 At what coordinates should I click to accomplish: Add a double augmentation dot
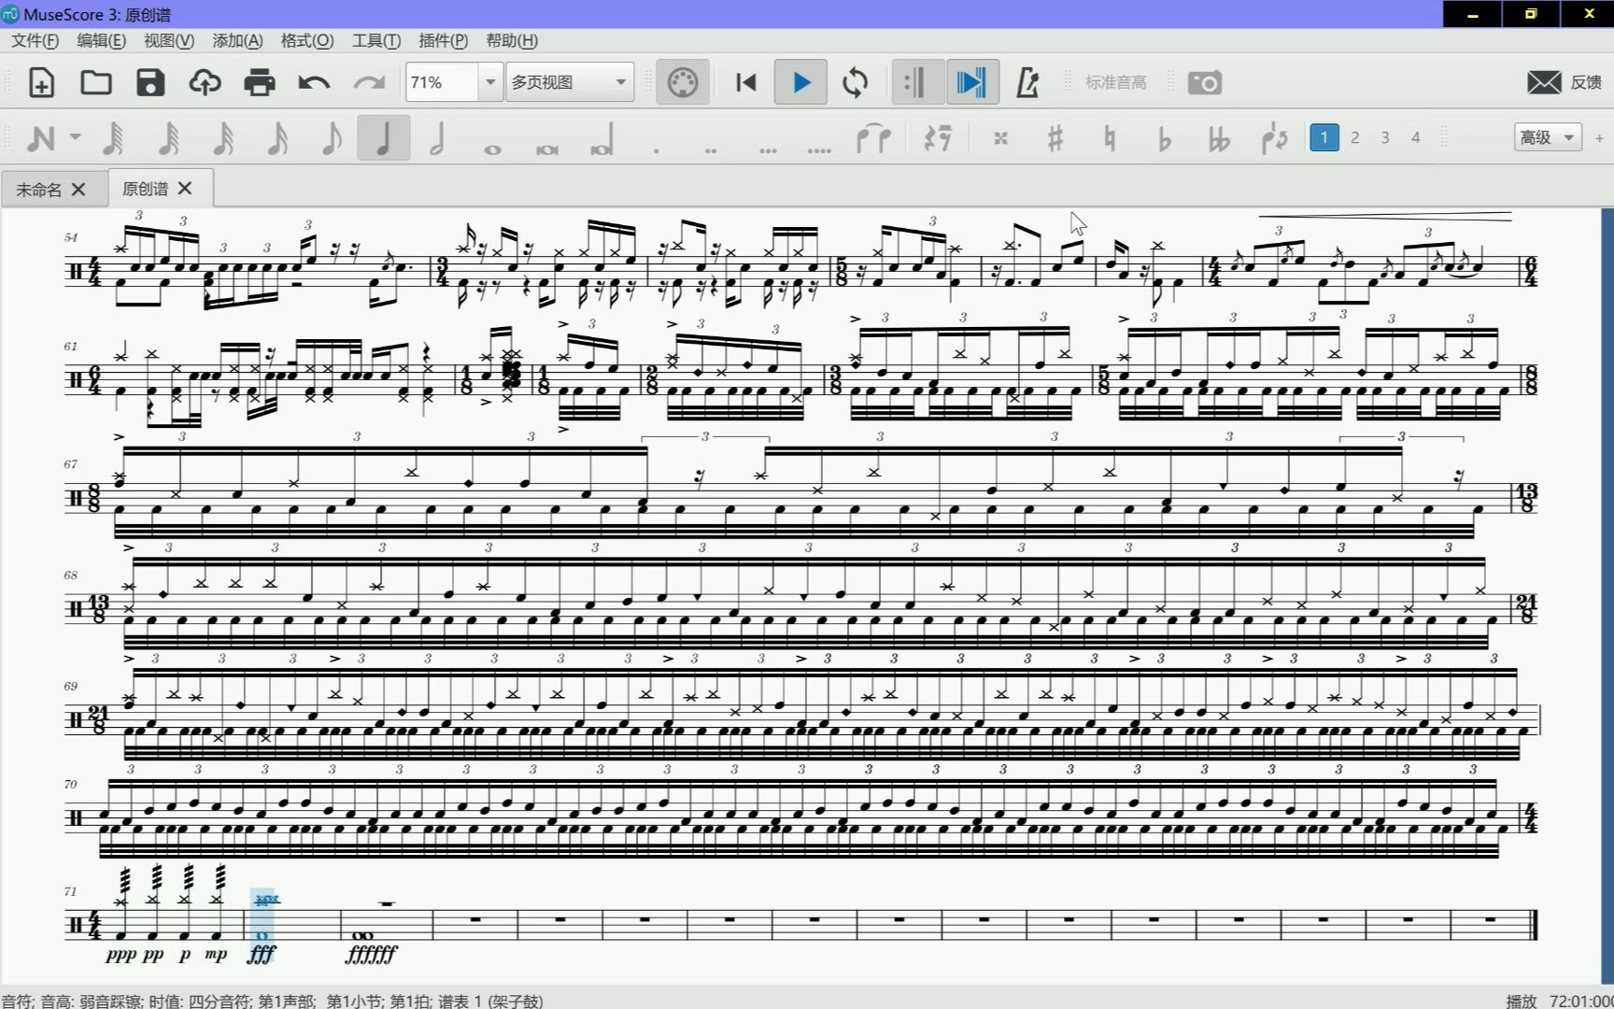point(712,149)
